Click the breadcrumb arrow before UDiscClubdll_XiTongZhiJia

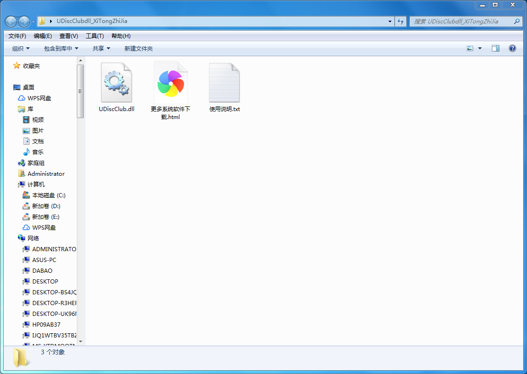click(51, 21)
